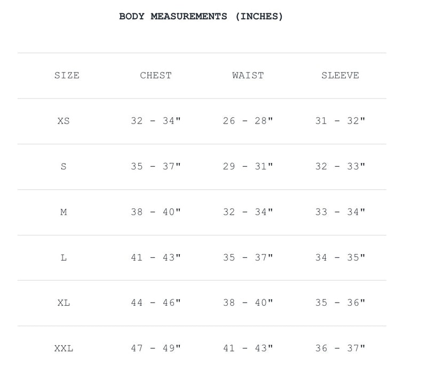This screenshot has width=427, height=383.
Task: Click the L chest value 41 - 43"
Action: (x=156, y=257)
